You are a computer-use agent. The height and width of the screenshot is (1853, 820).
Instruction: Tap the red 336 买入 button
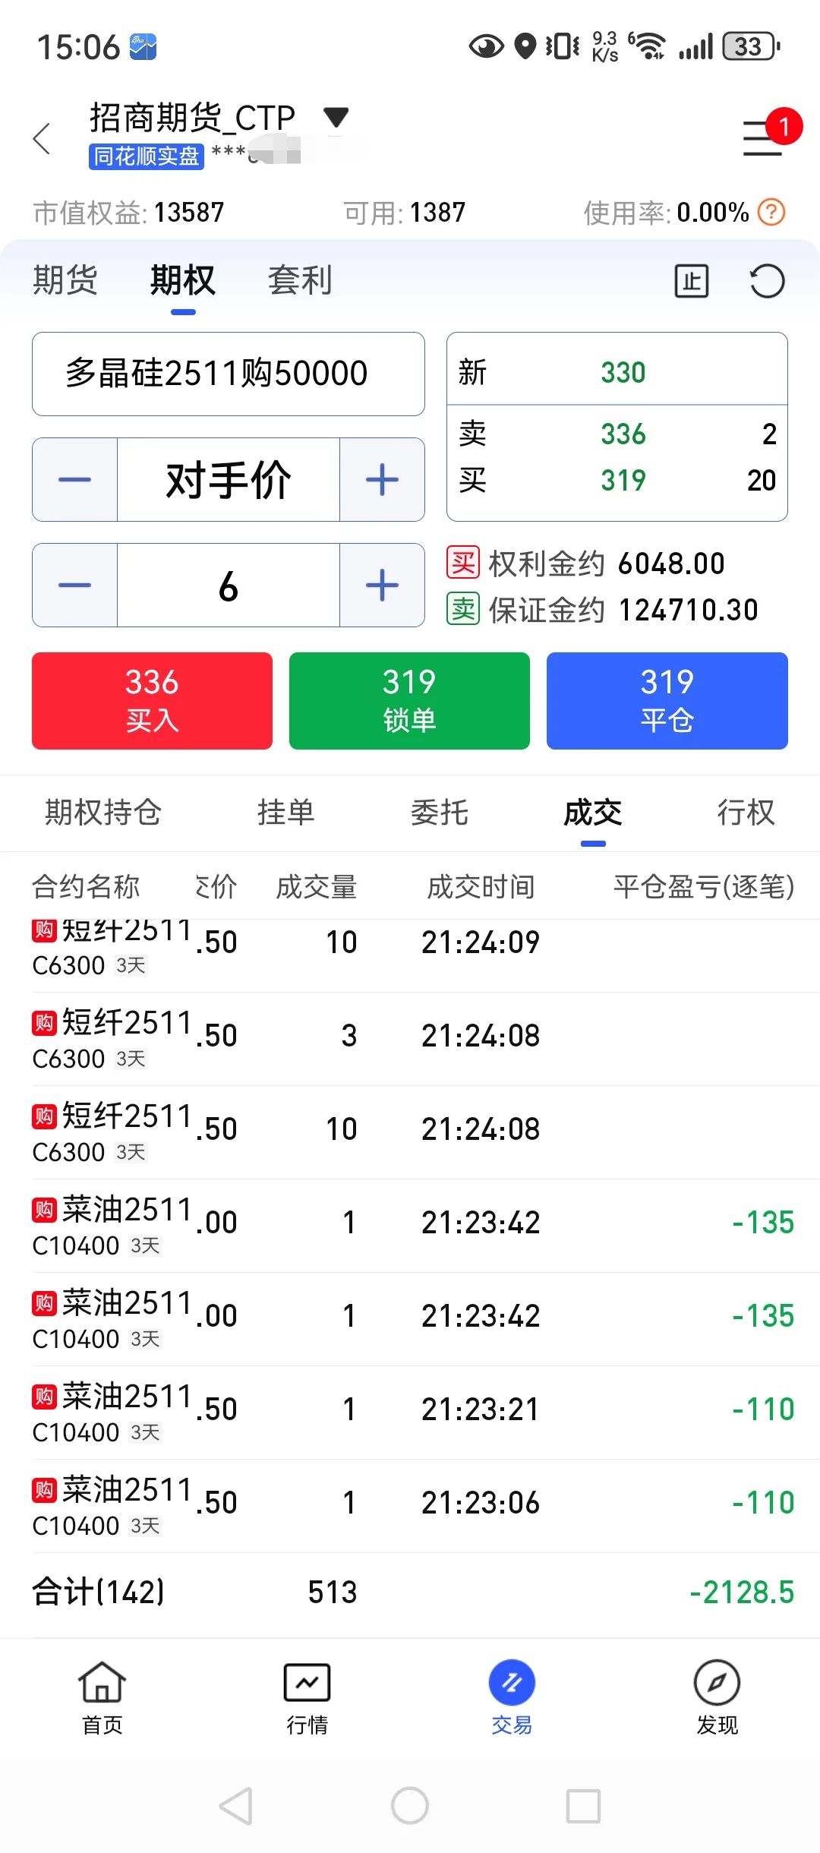tap(152, 700)
